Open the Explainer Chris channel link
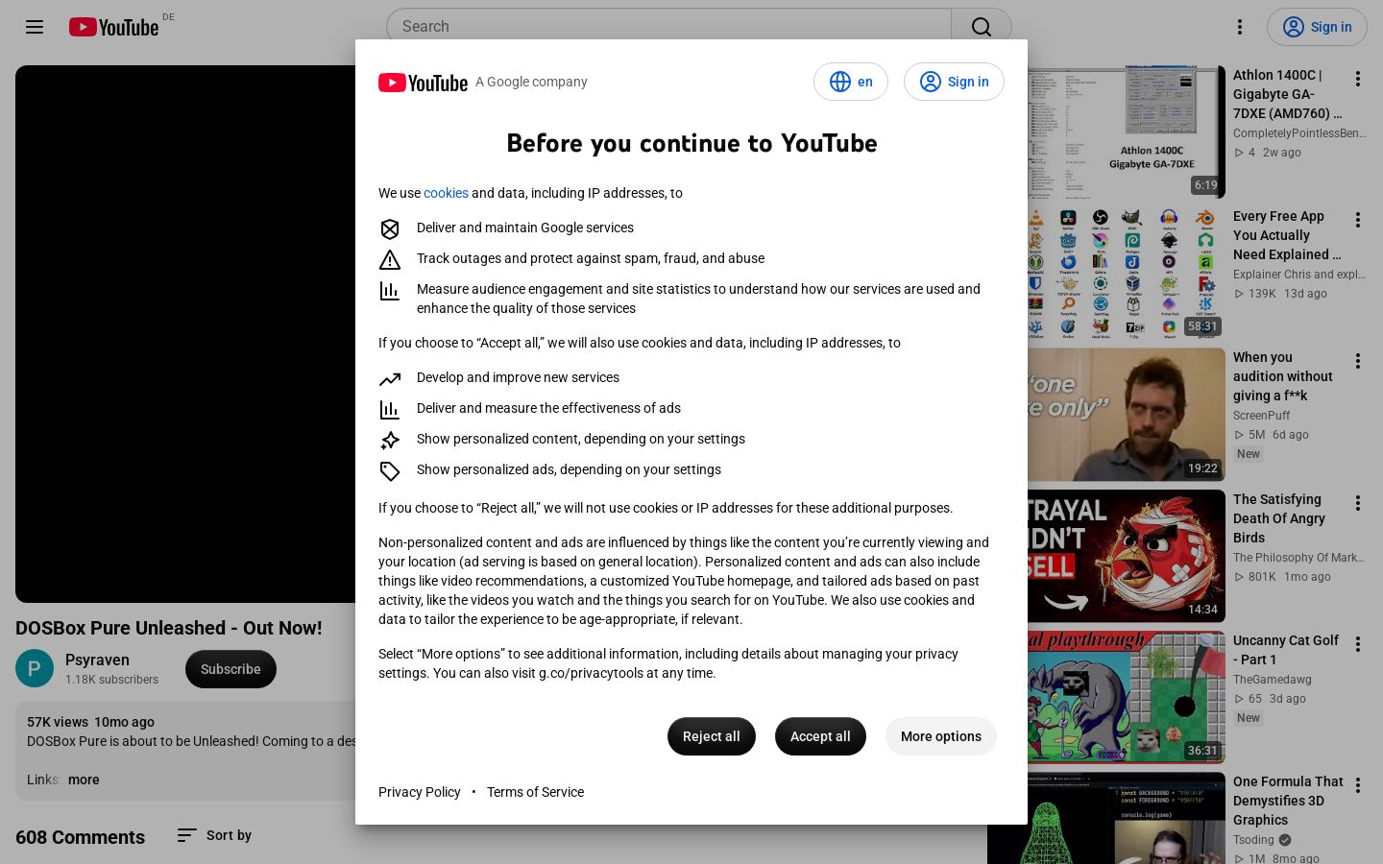This screenshot has height=864, width=1383. (x=1299, y=275)
